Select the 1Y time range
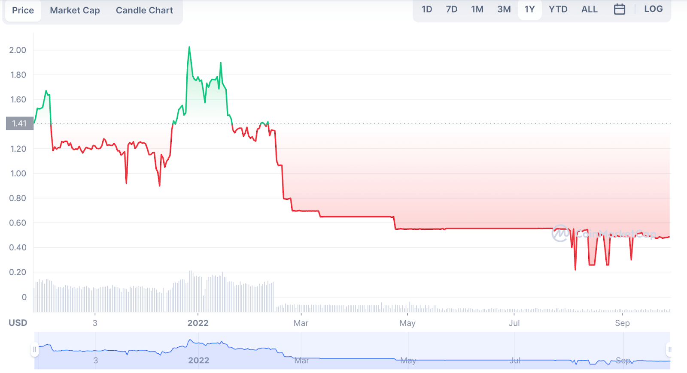Screen dimensions: 687x373 [x=529, y=9]
